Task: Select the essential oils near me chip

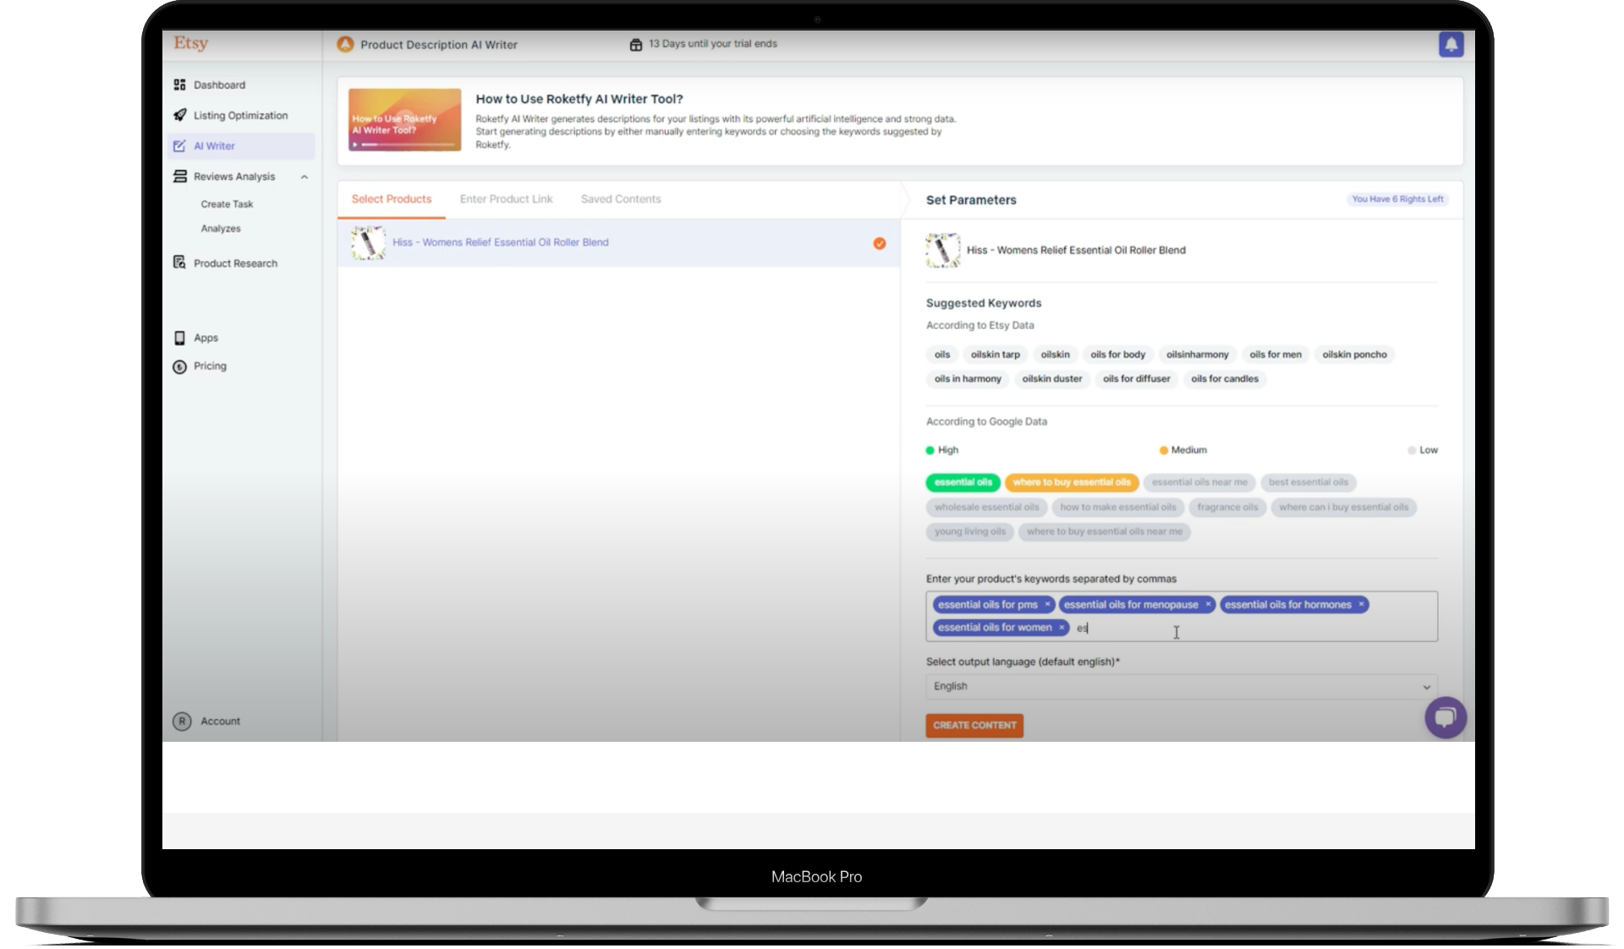Action: tap(1199, 482)
